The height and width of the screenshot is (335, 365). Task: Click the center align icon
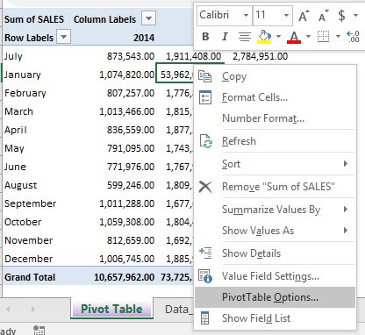(245, 37)
